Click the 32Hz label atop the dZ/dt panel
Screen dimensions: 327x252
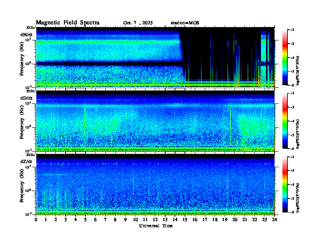coord(31,155)
